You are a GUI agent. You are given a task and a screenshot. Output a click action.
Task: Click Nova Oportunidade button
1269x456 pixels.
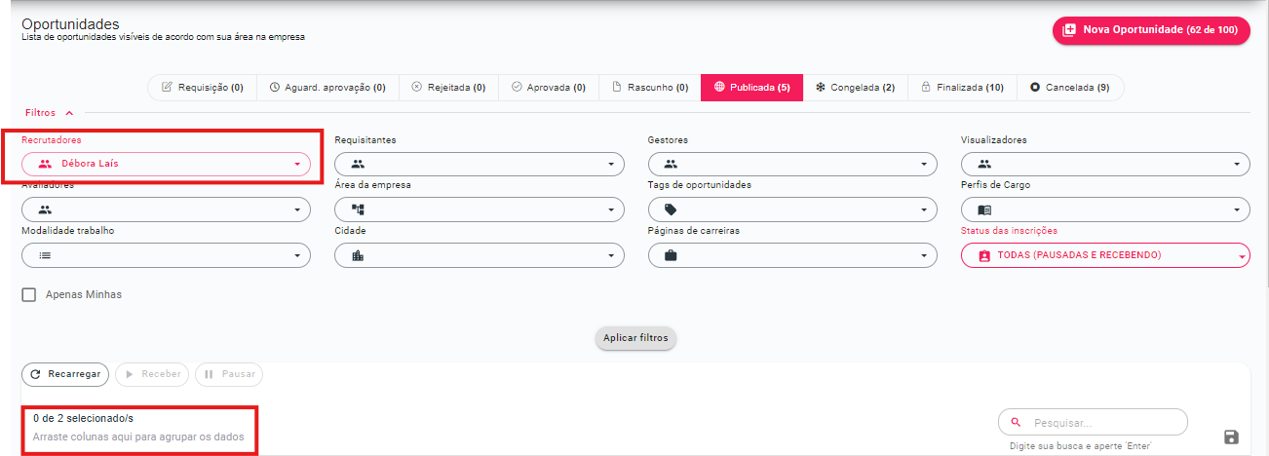[x=1151, y=30]
